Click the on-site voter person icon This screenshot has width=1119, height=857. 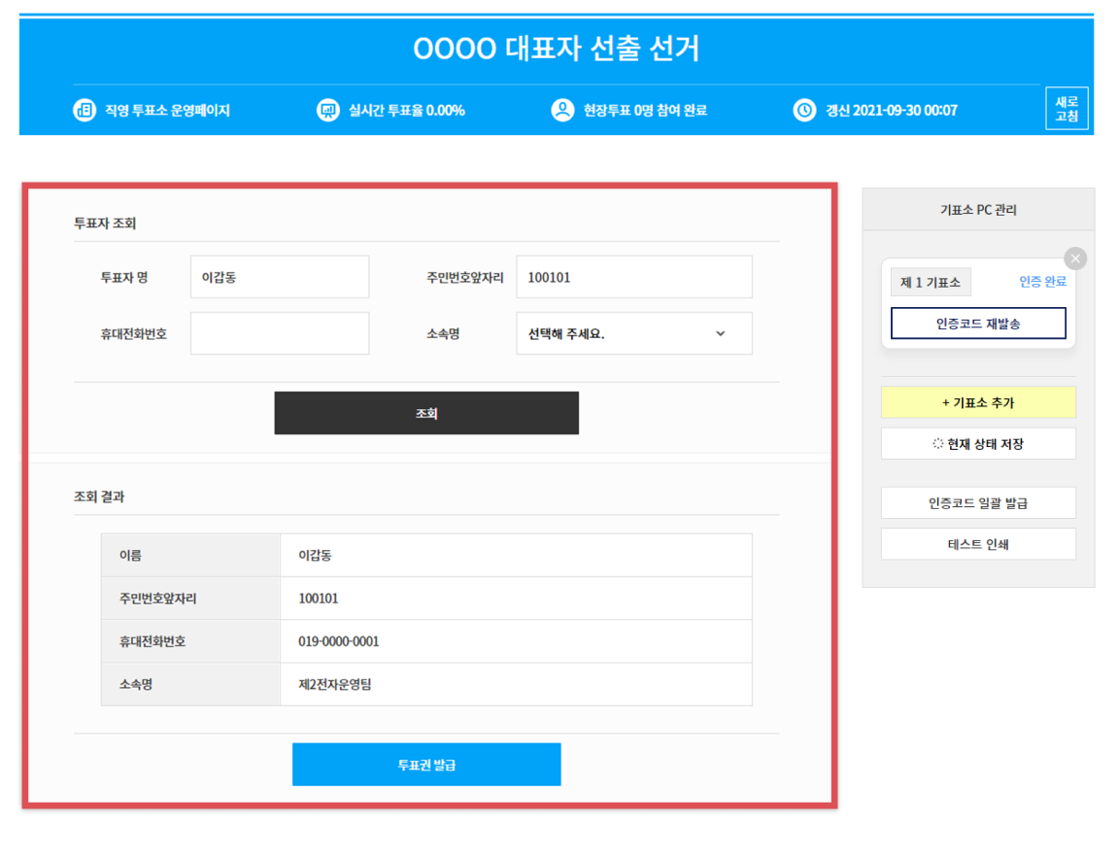click(562, 110)
